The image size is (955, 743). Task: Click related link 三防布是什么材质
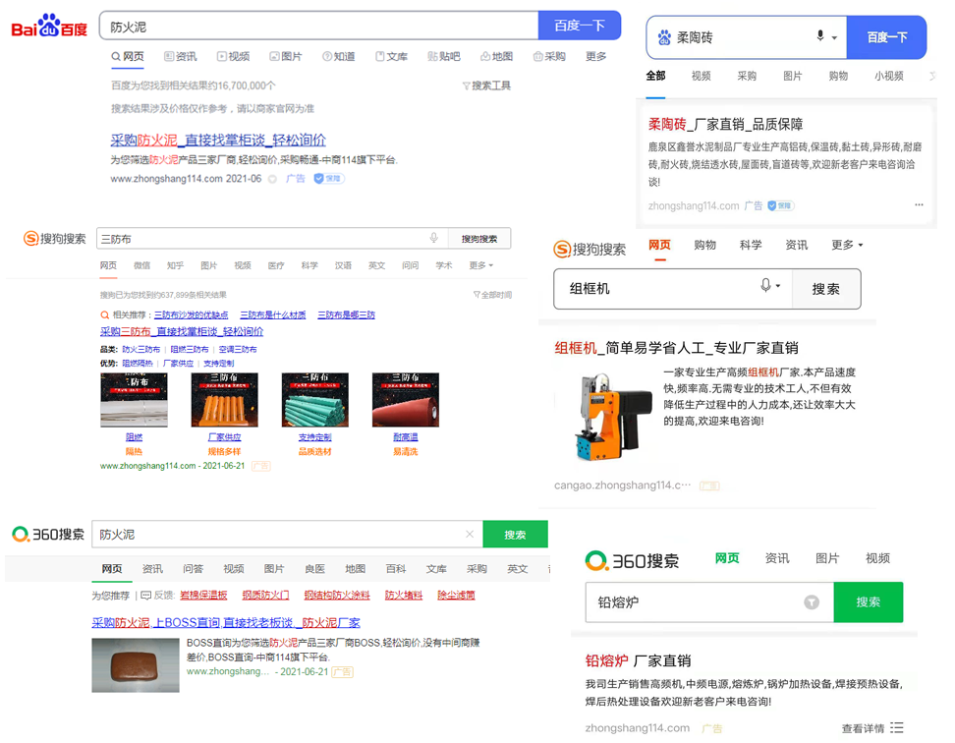click(273, 314)
